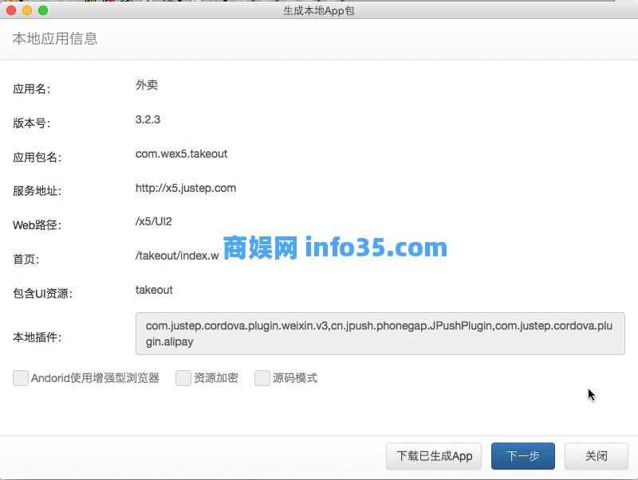
Task: Click the 应用包名: label
Action: pyautogui.click(x=37, y=157)
